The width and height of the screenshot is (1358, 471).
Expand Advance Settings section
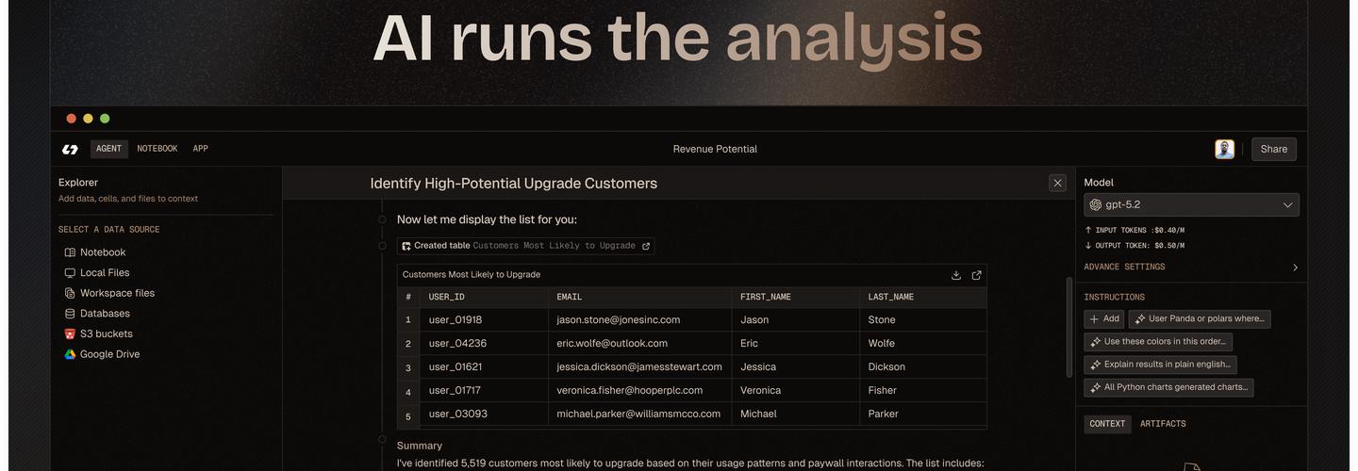pyautogui.click(x=1191, y=268)
